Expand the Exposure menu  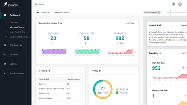coord(29,54)
